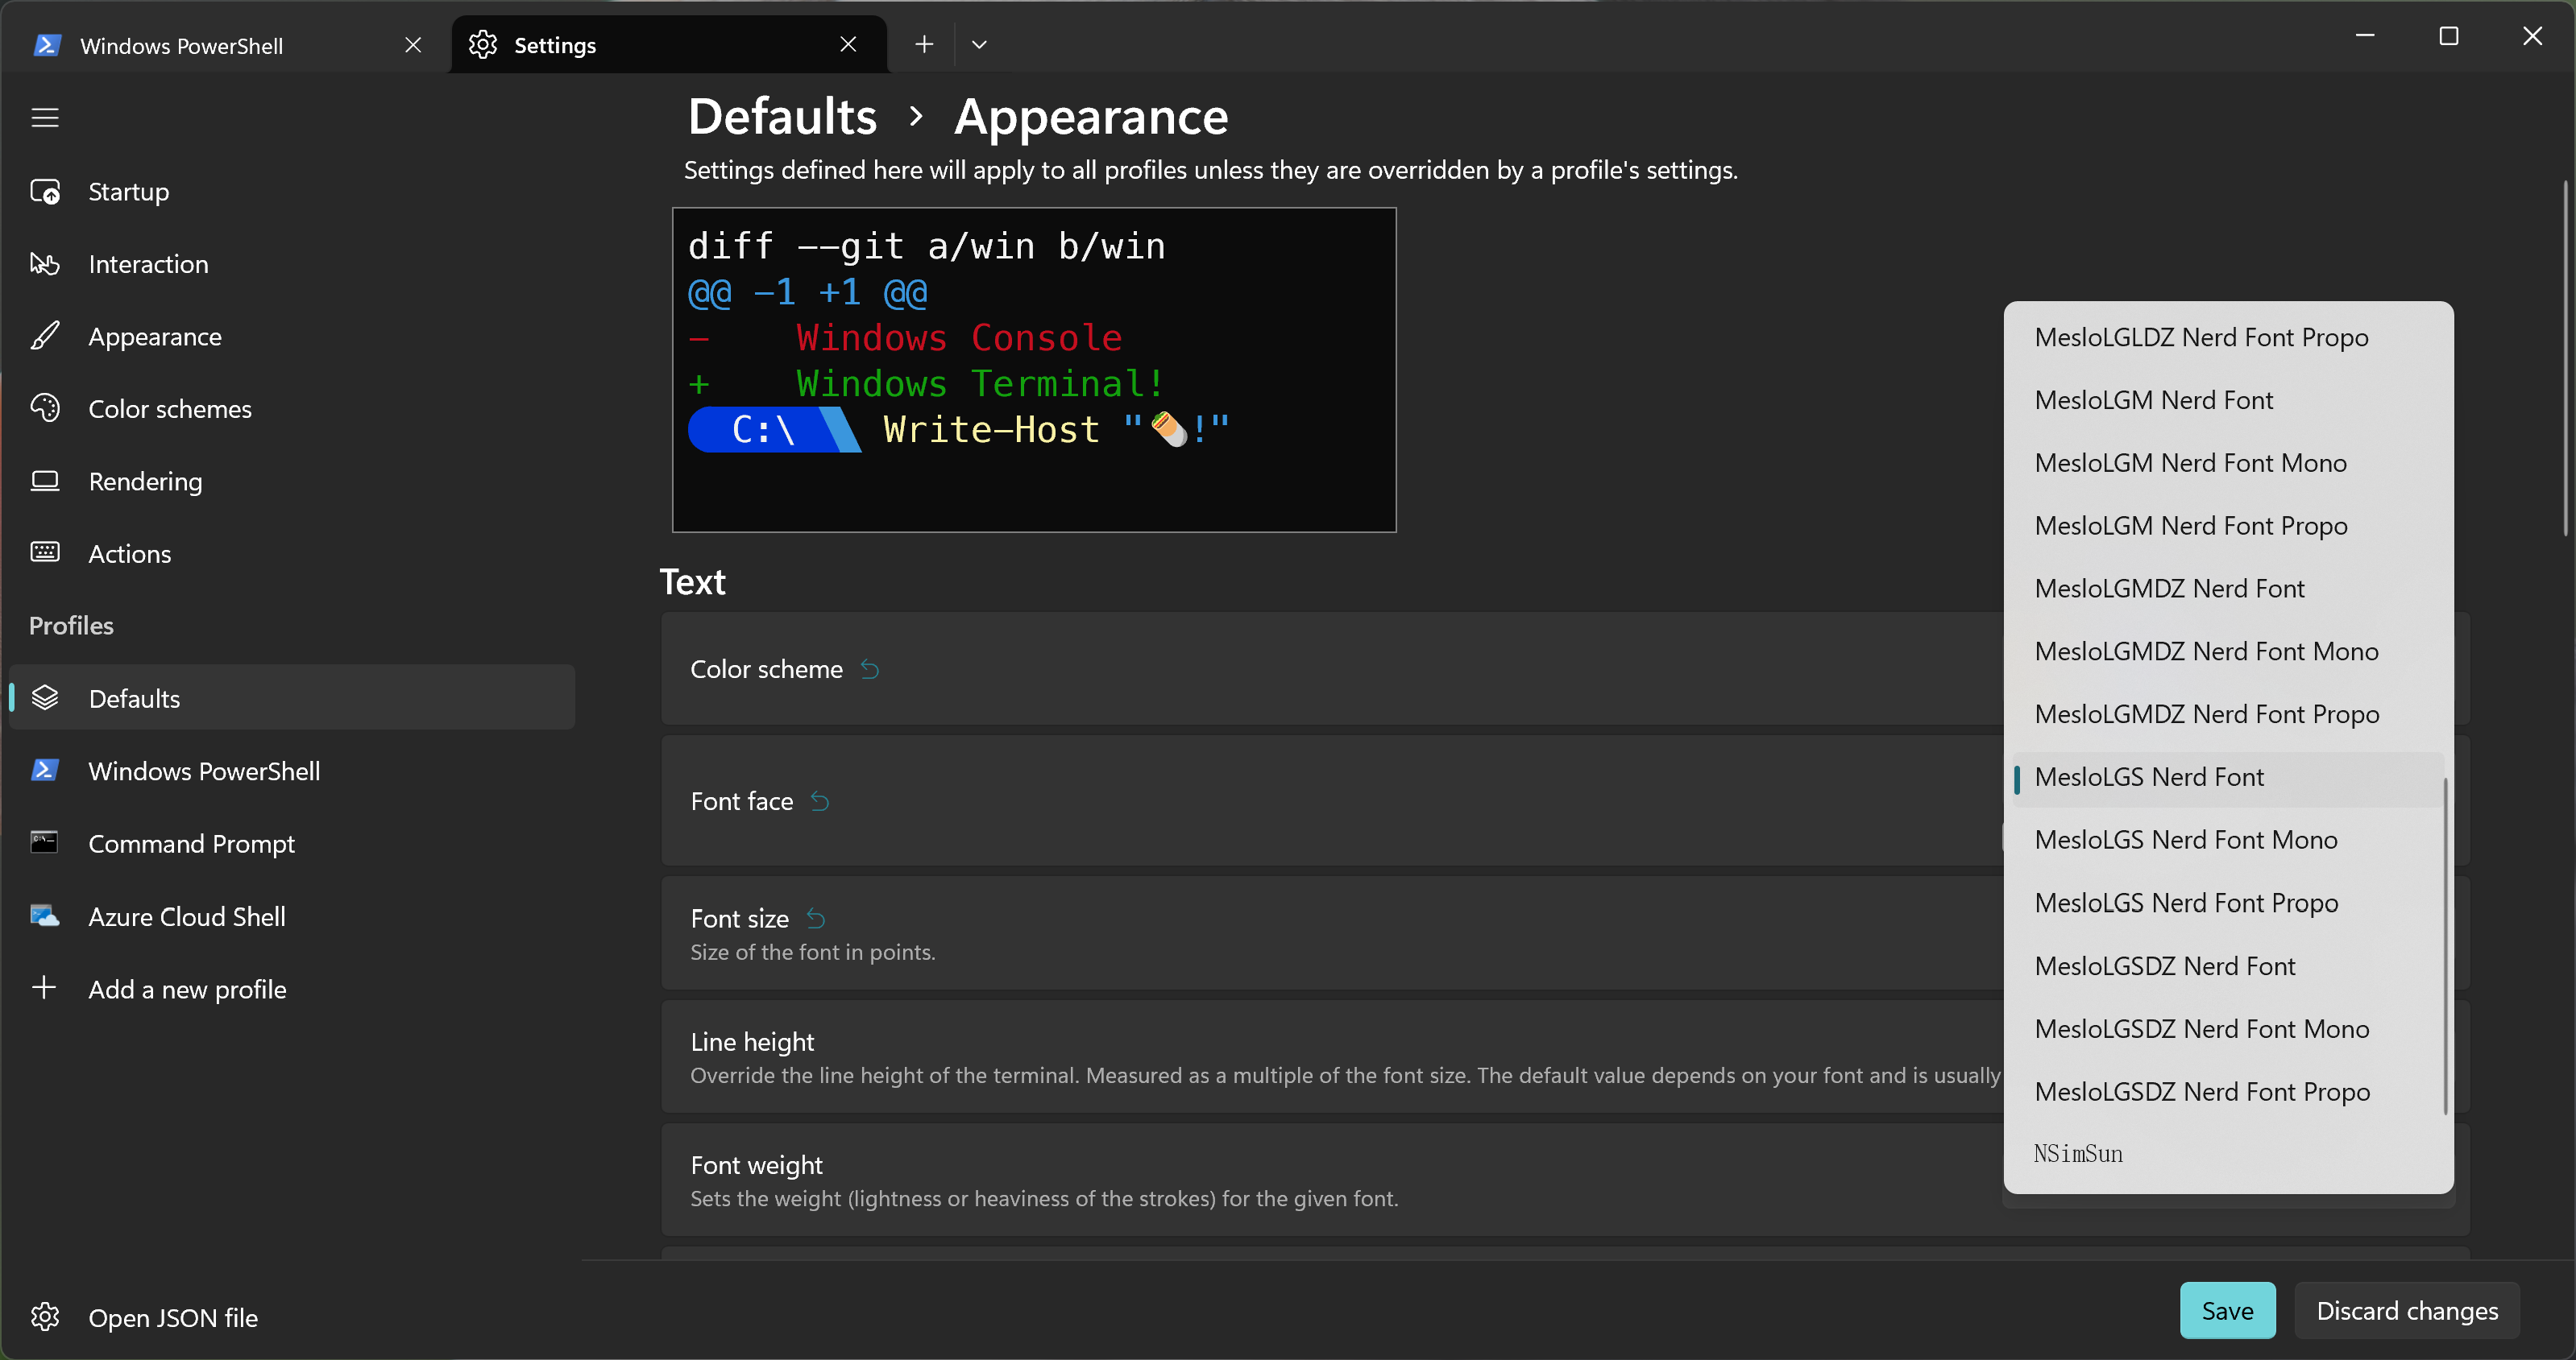The width and height of the screenshot is (2576, 1360).
Task: Click the font list scrollbar
Action: 2445,945
